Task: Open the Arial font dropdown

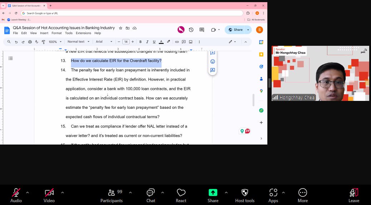Action: pos(104,42)
